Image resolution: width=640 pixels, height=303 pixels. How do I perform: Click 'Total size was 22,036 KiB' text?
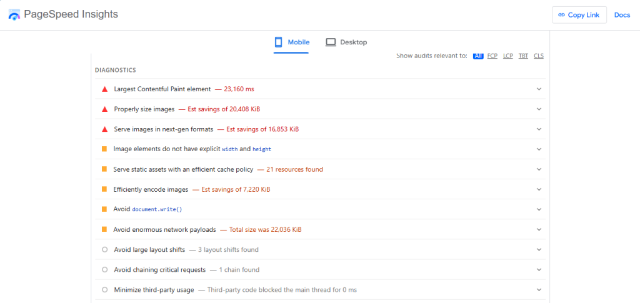(x=265, y=230)
